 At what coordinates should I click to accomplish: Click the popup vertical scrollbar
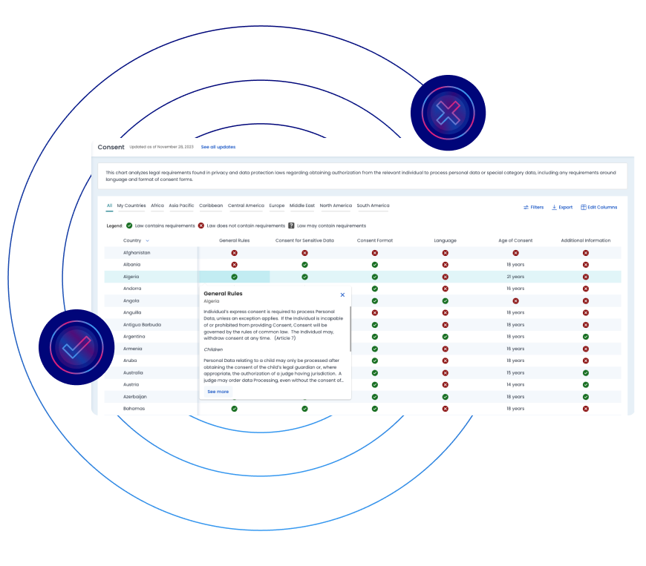pos(350,329)
